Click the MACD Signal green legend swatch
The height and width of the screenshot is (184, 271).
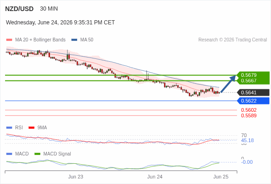37,154
